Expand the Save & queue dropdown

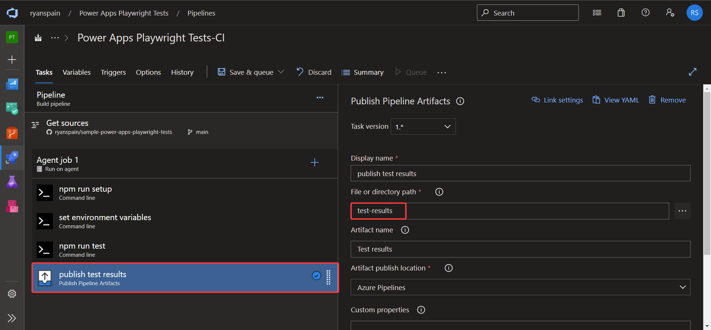pyautogui.click(x=281, y=72)
